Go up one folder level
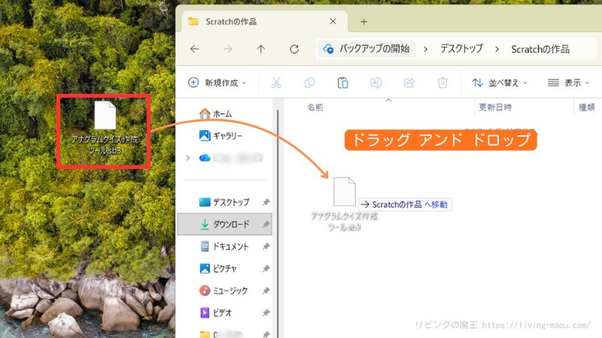The image size is (602, 338). pyautogui.click(x=261, y=49)
